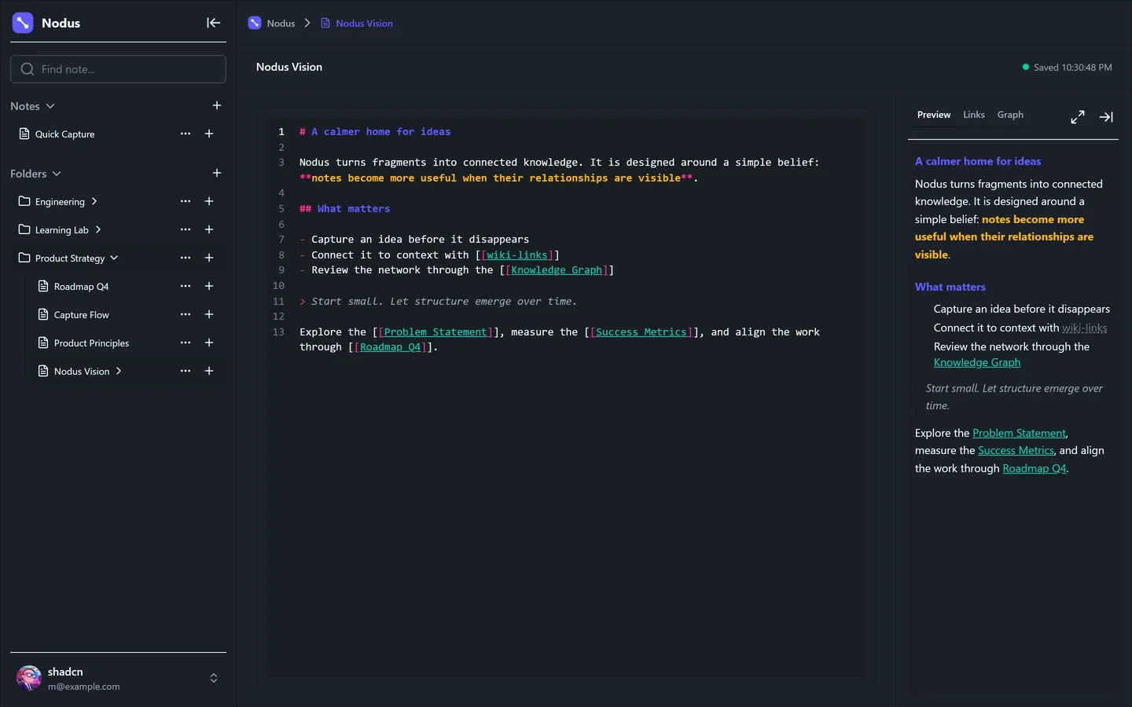1132x707 pixels.
Task: Click the line number 13 in editor gutter
Action: click(278, 332)
